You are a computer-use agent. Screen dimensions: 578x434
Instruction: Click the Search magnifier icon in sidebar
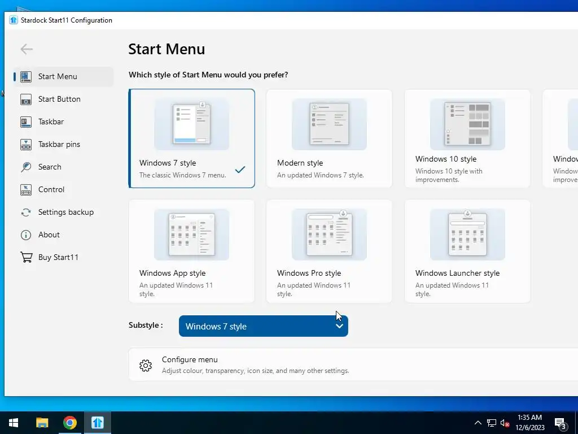[26, 167]
